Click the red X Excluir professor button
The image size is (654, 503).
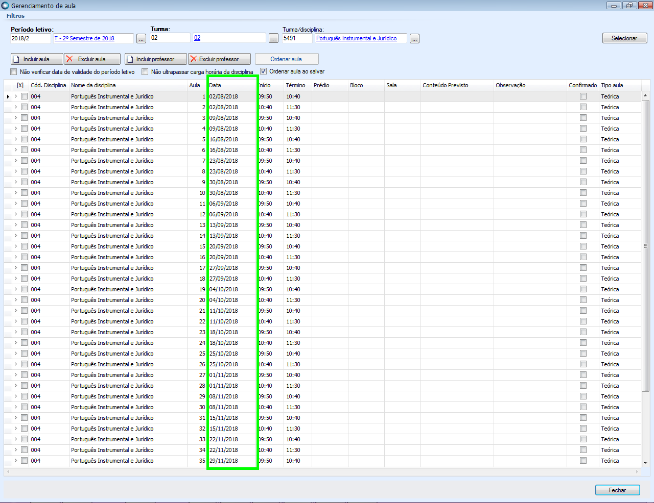click(x=220, y=59)
